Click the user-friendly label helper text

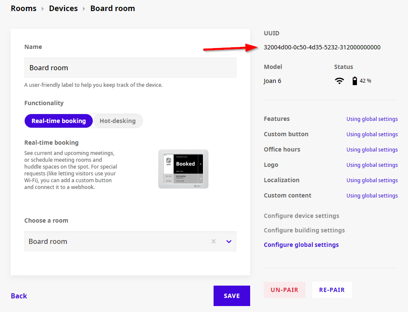click(94, 85)
